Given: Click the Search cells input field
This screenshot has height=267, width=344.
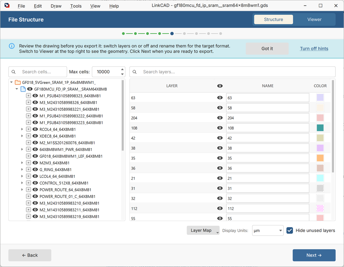Looking at the screenshot, I should tap(38, 72).
